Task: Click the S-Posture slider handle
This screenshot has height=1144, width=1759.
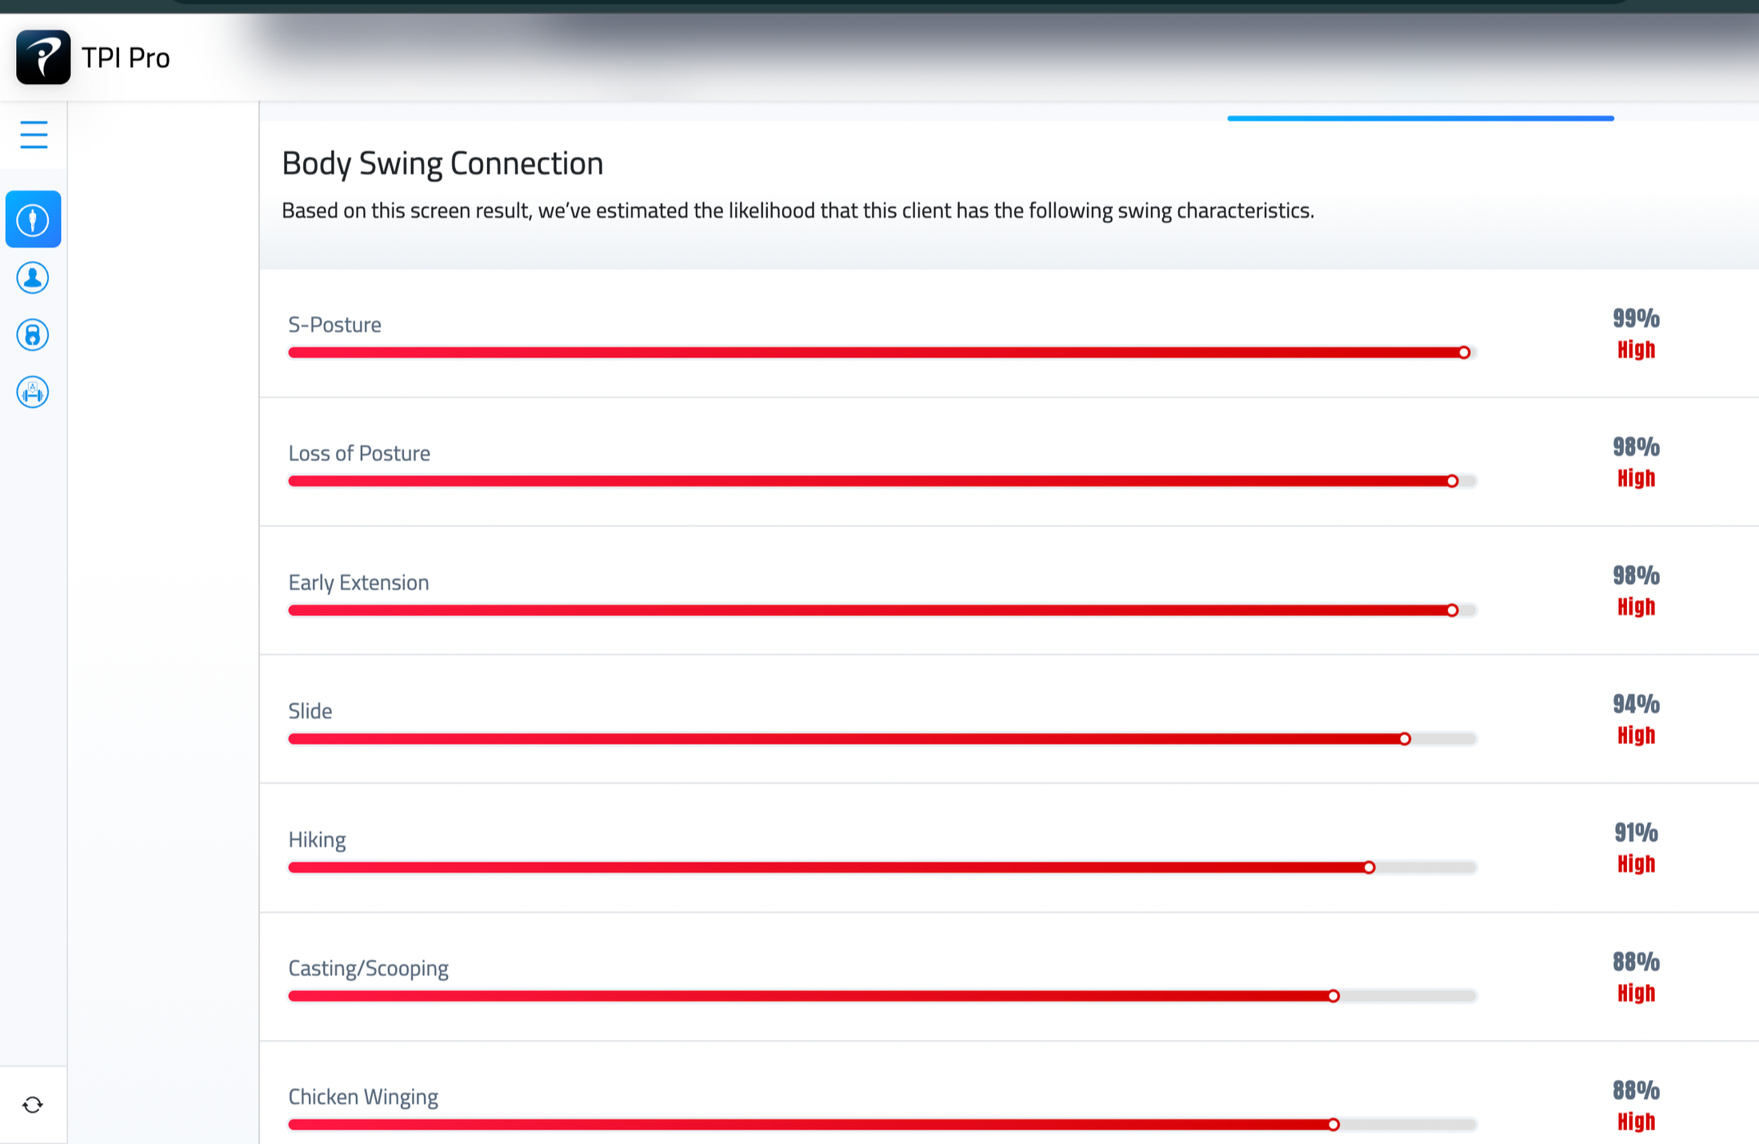Action: pyautogui.click(x=1464, y=353)
